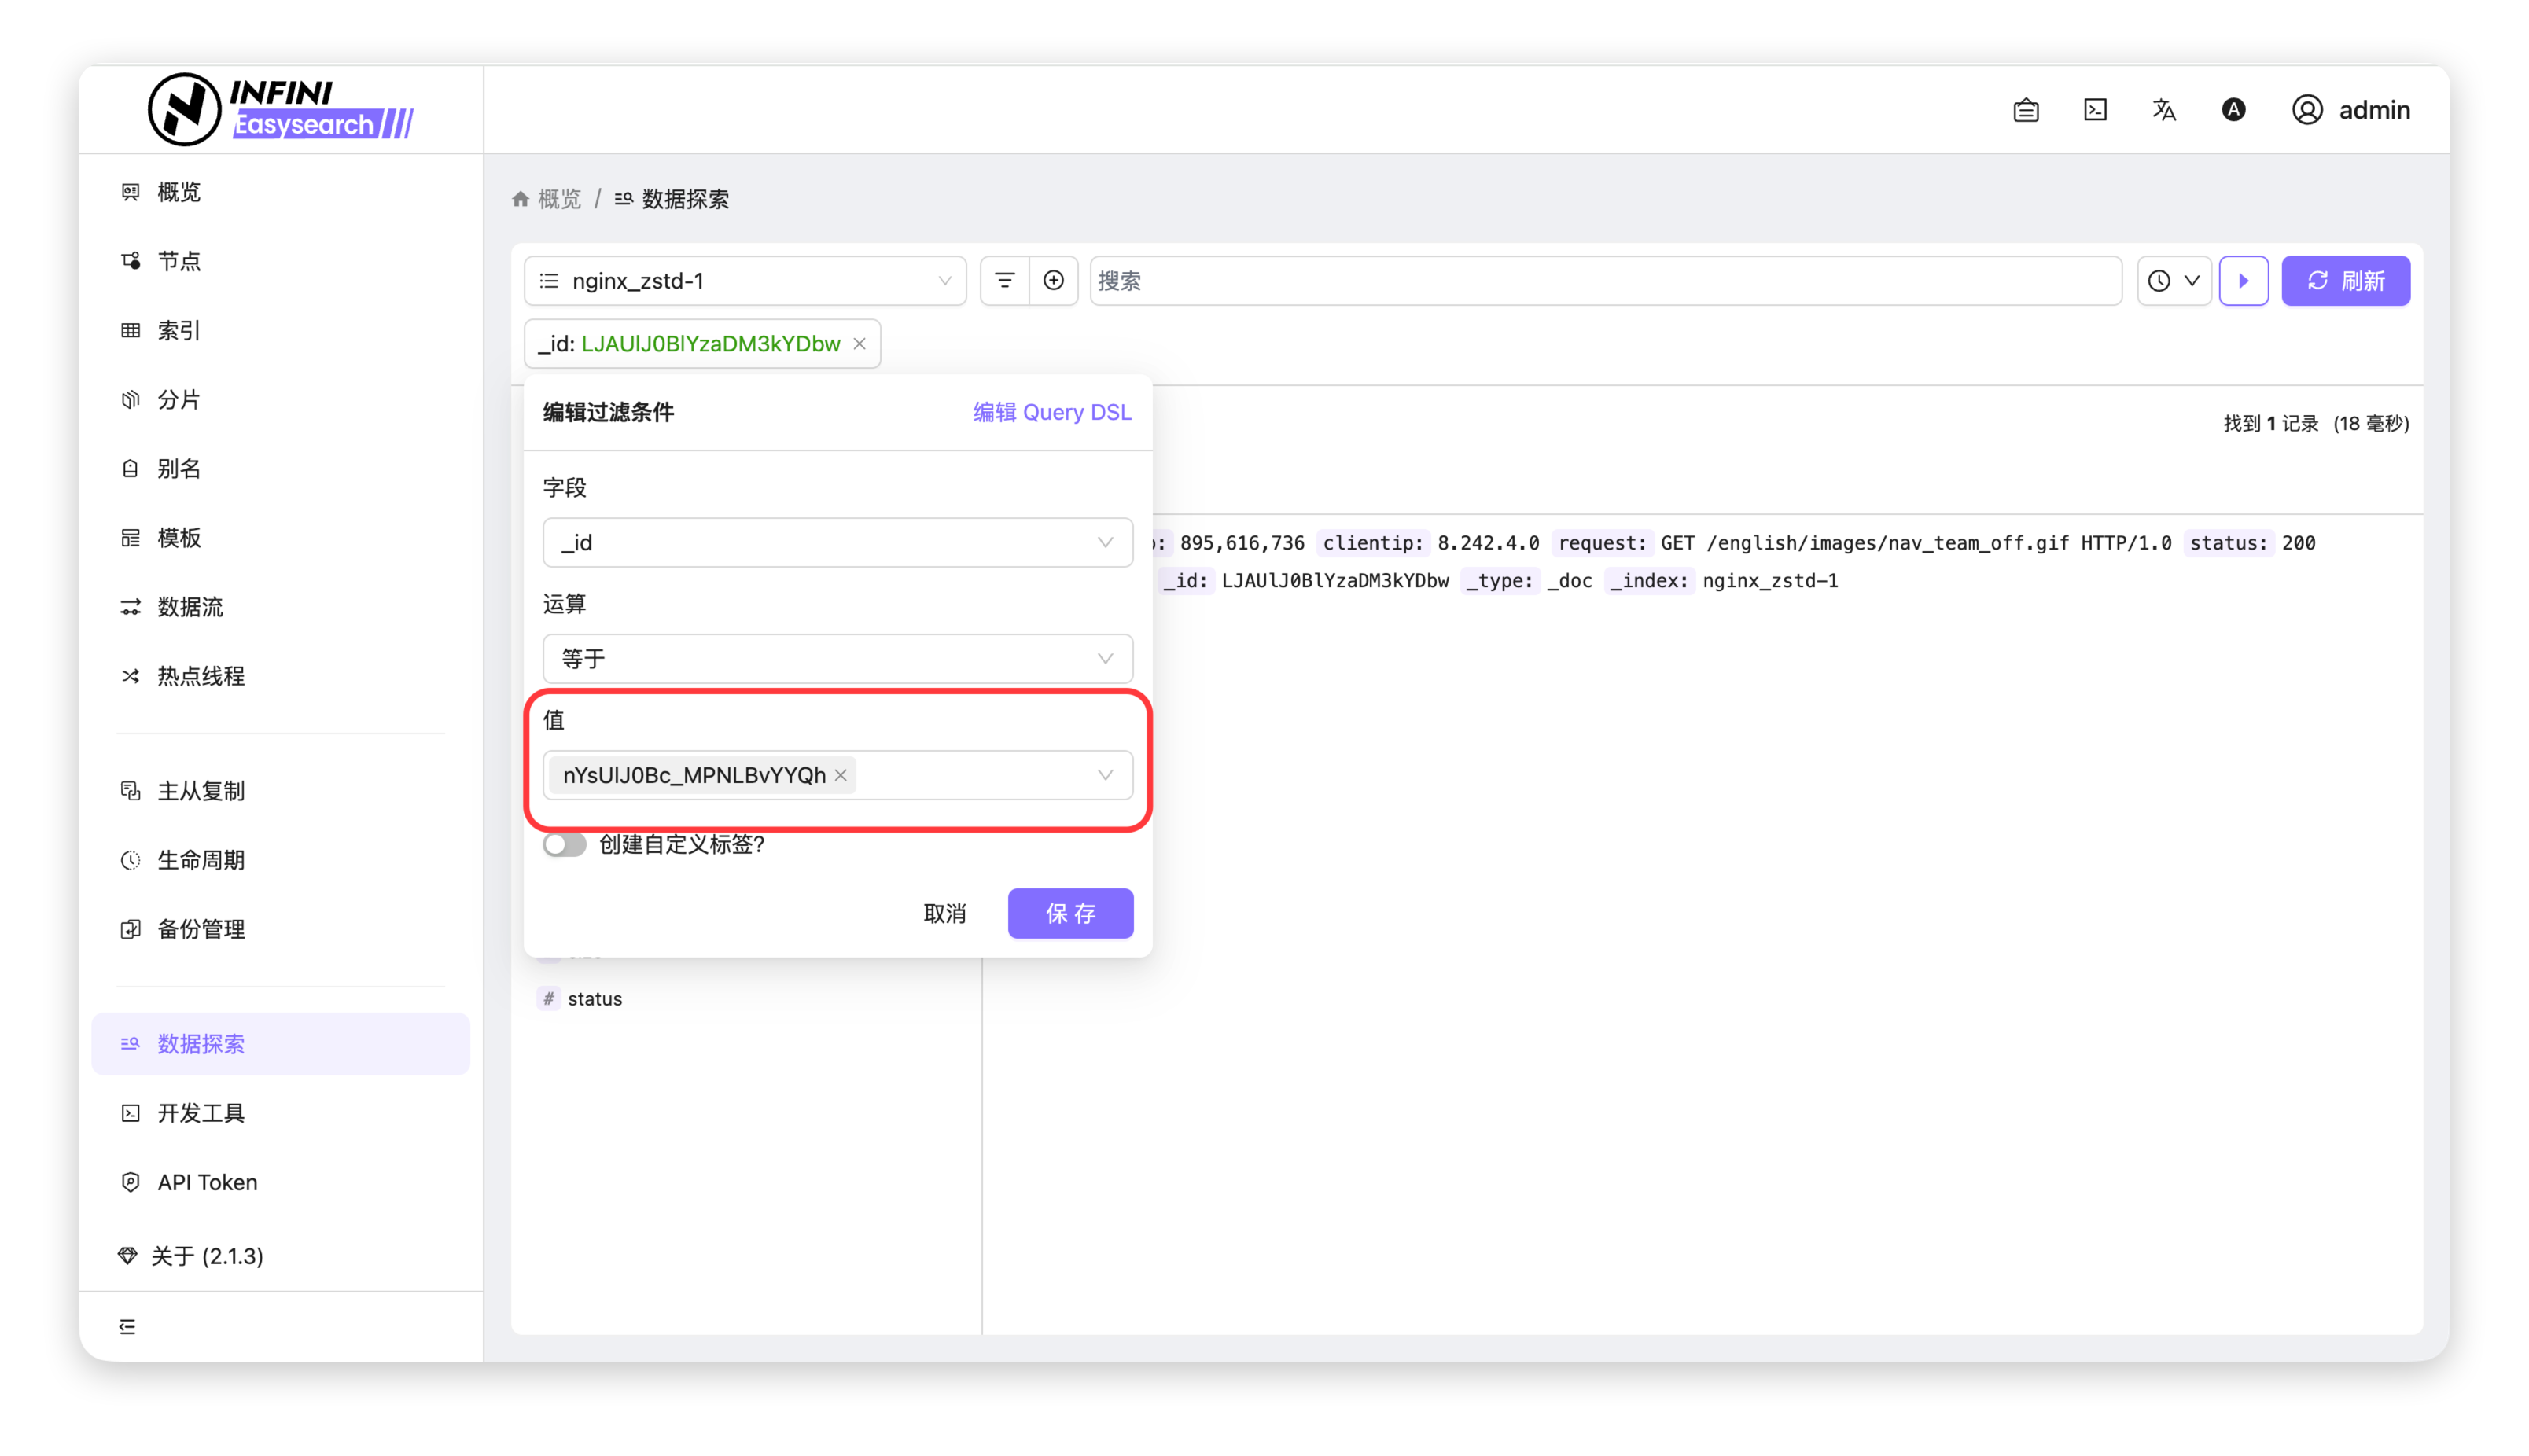The width and height of the screenshot is (2529, 1456).
Task: Remove the _id filter tag
Action: 859,344
